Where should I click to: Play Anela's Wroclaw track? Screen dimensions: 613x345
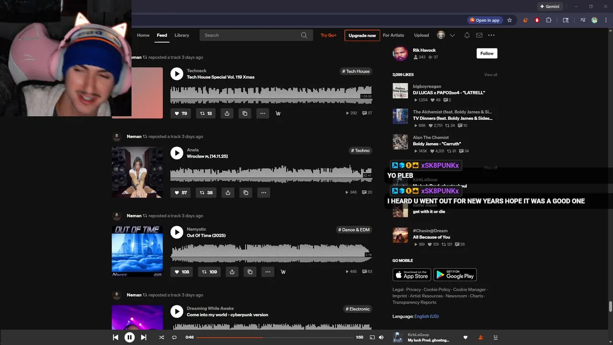coord(177,153)
